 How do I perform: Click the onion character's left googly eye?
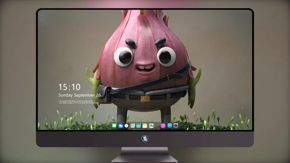(123, 57)
